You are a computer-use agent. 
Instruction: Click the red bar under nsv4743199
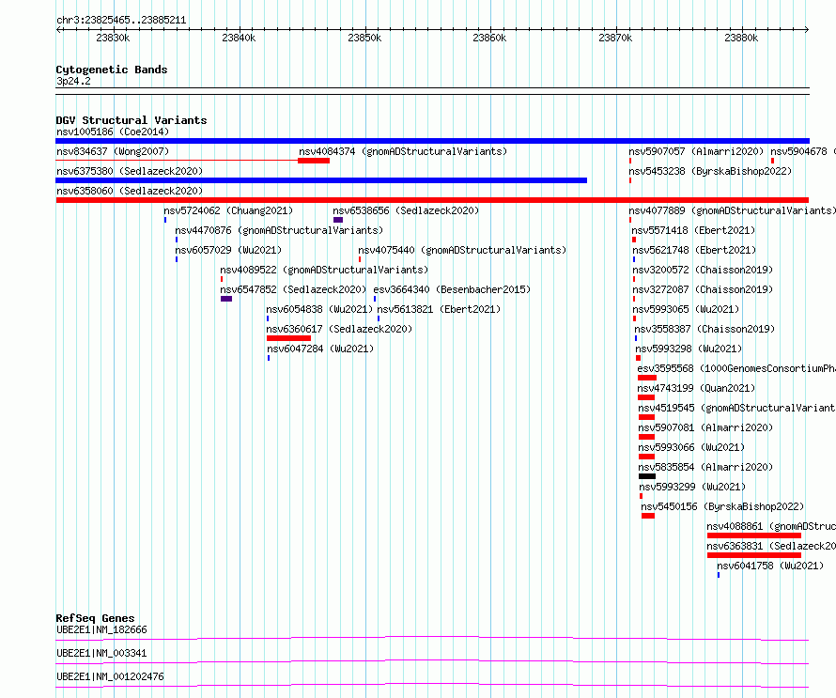645,397
